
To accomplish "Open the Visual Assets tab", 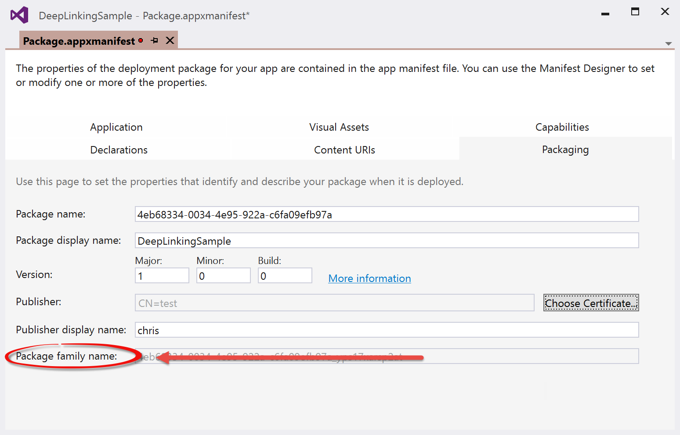I will (x=339, y=127).
